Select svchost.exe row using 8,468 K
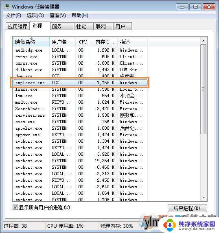 point(80,167)
